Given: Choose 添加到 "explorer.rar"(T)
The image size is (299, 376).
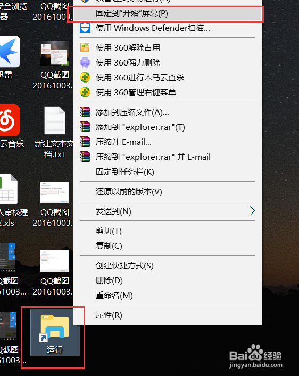Looking at the screenshot, I should [168, 127].
